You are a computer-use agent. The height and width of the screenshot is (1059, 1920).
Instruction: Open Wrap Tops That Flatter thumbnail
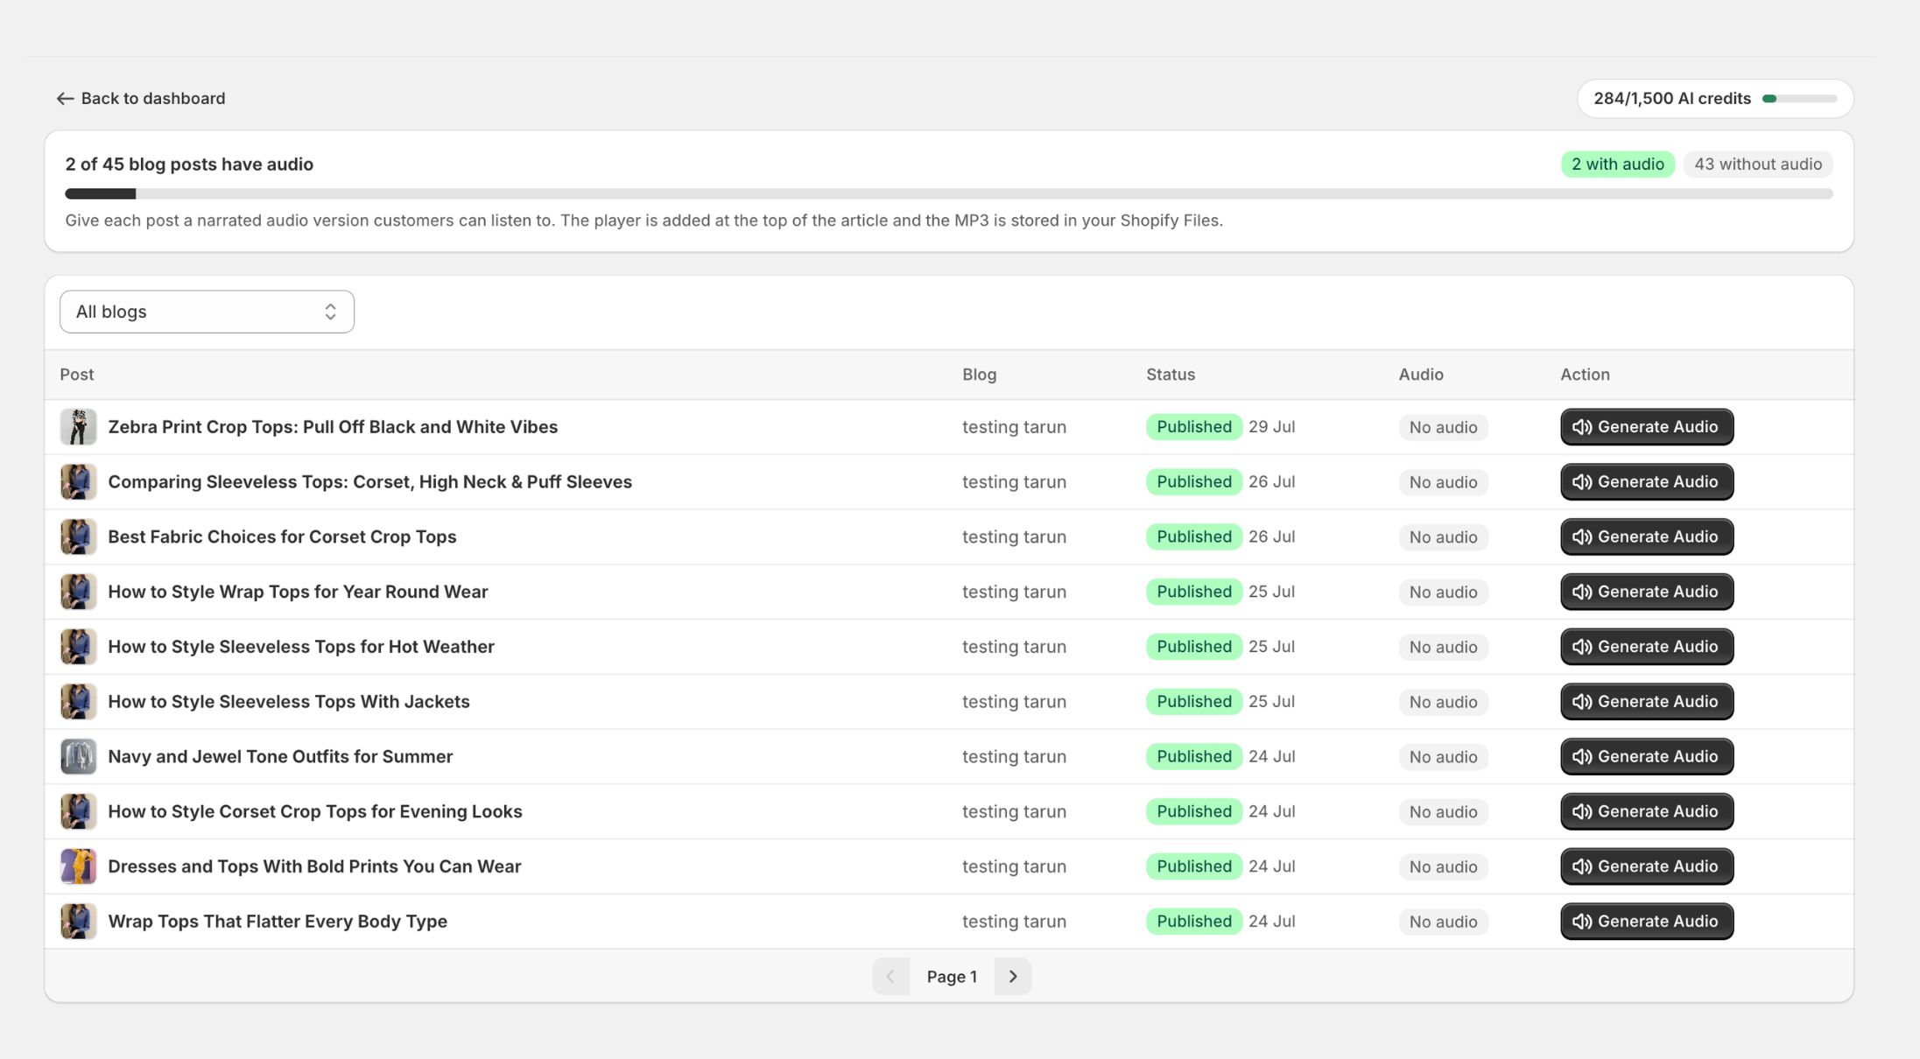coord(78,922)
